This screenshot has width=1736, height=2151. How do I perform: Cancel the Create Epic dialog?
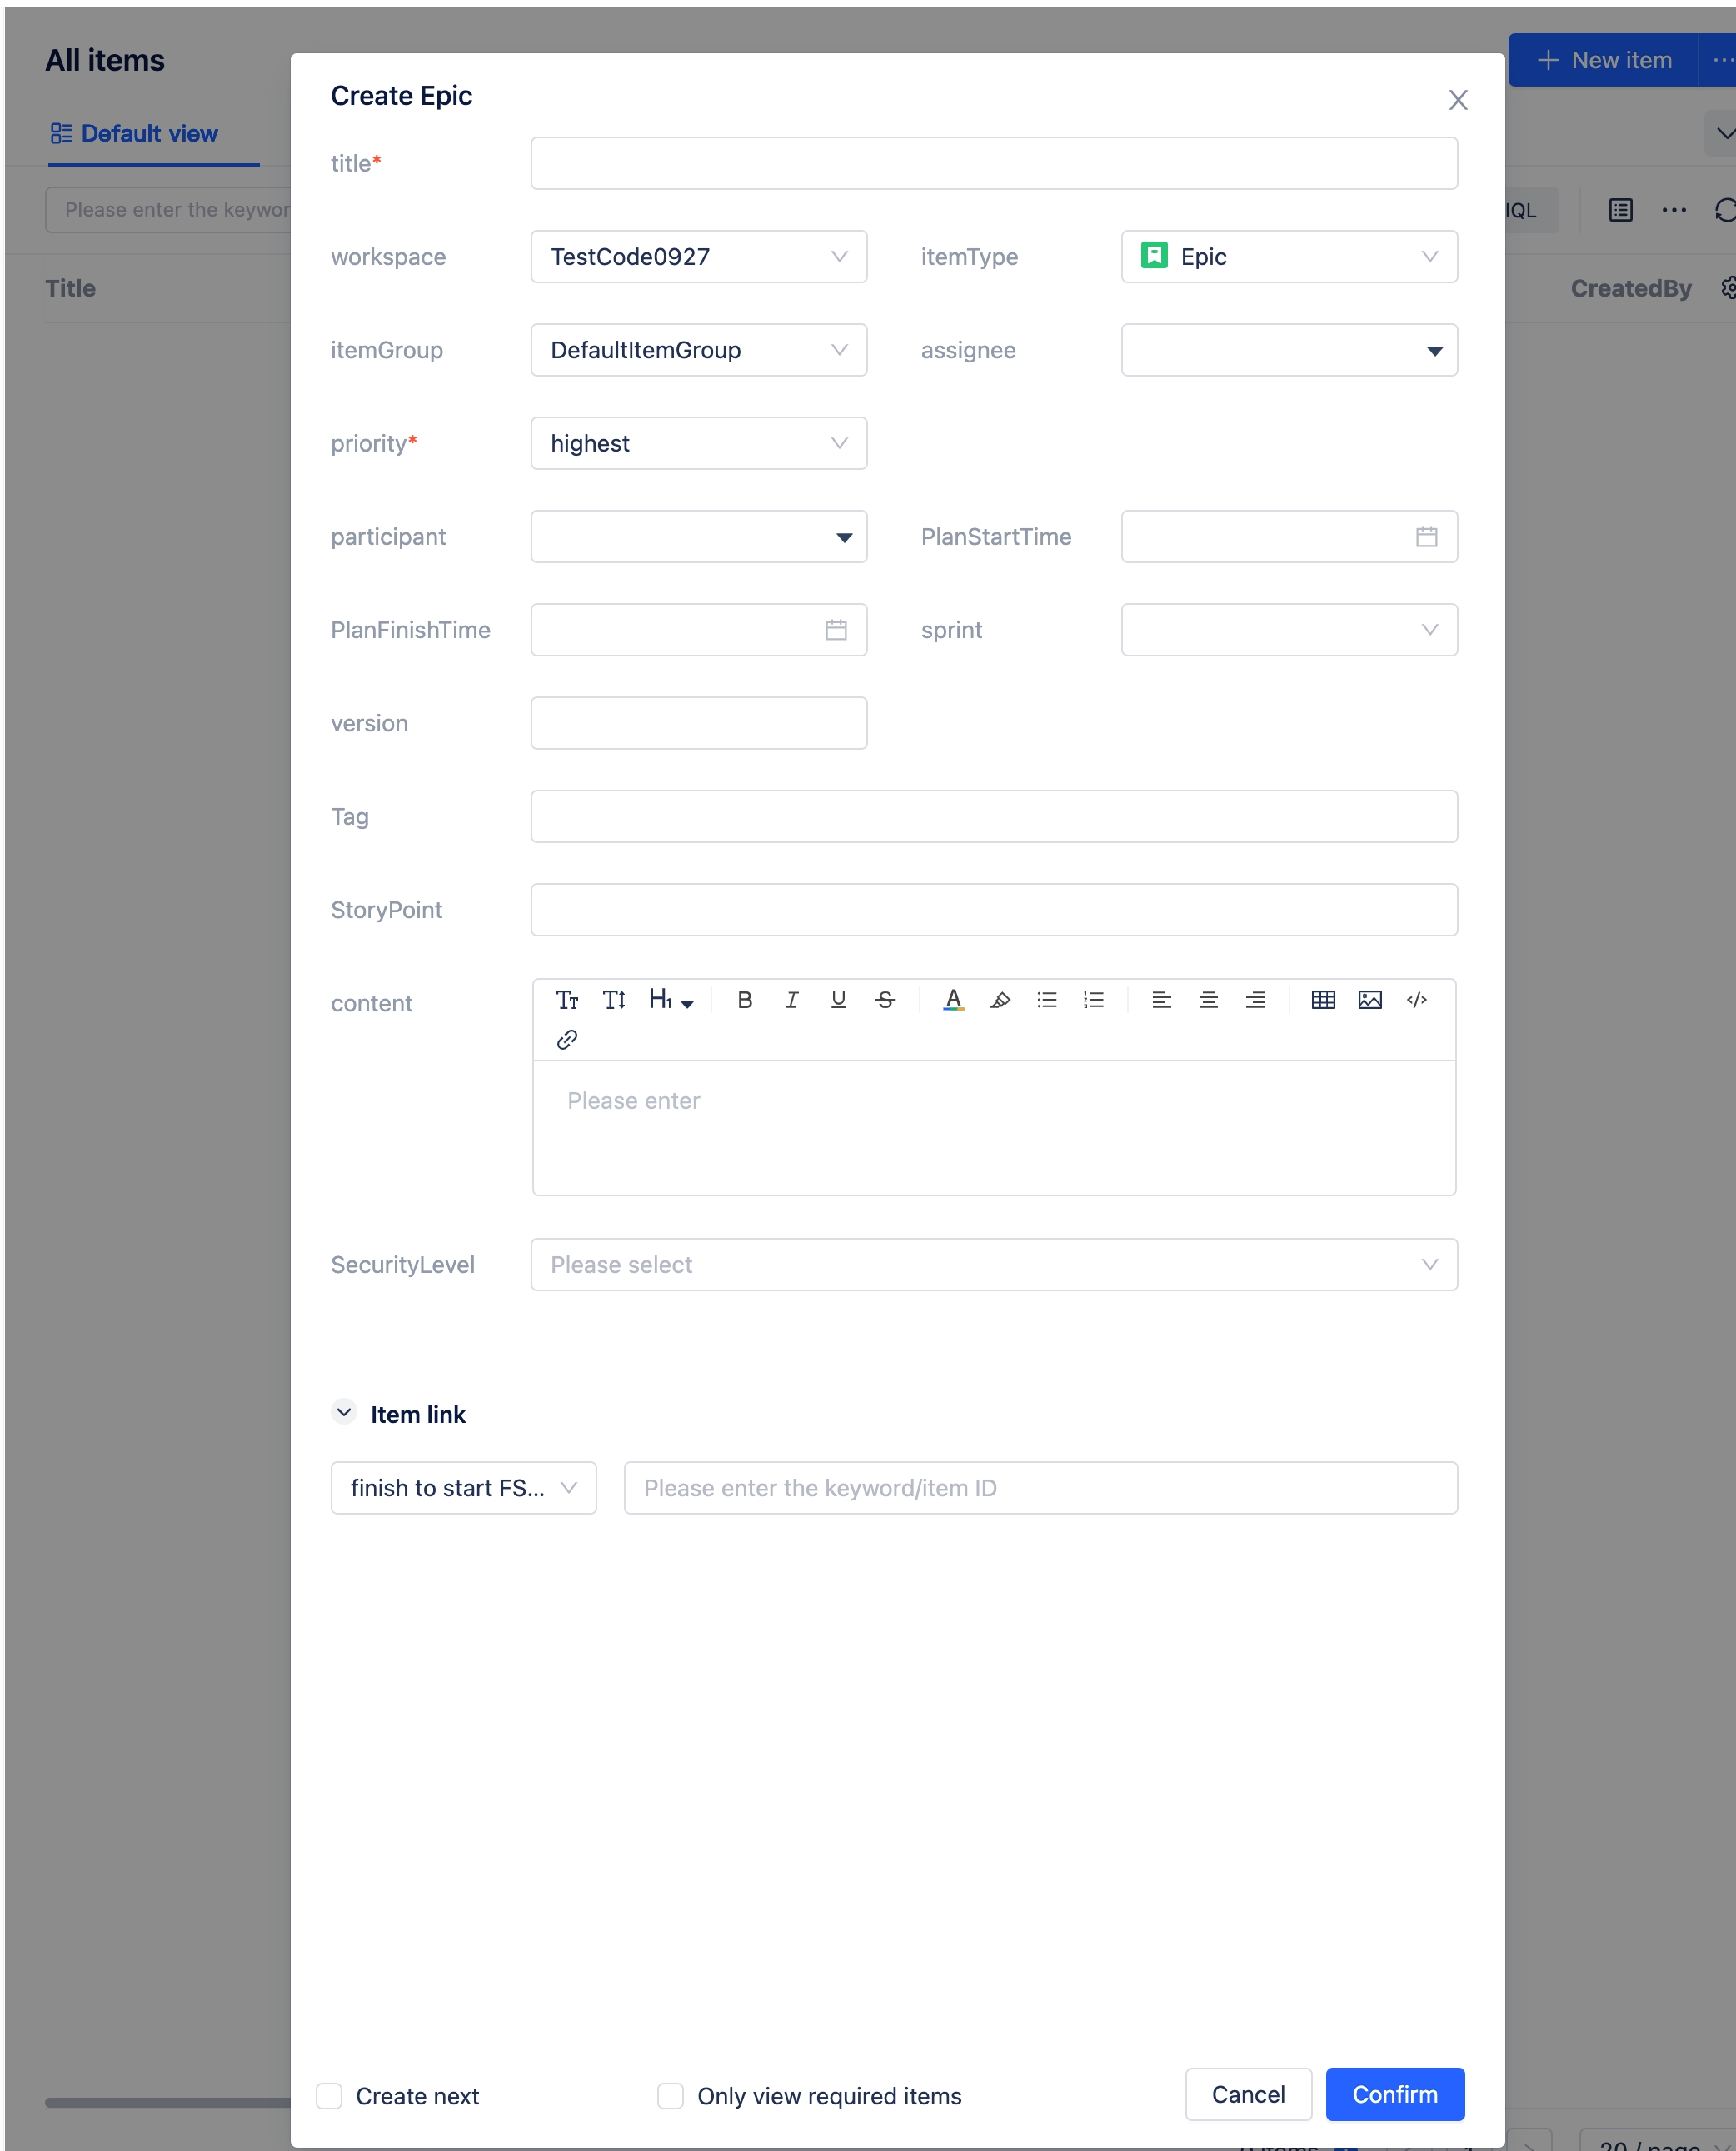(x=1247, y=2094)
